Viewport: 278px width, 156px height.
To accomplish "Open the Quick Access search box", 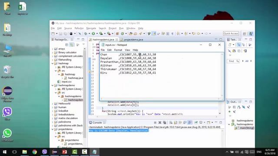I will pos(231,33).
